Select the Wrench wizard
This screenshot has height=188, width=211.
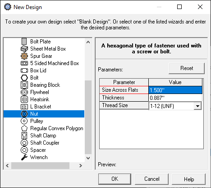(x=39, y=157)
